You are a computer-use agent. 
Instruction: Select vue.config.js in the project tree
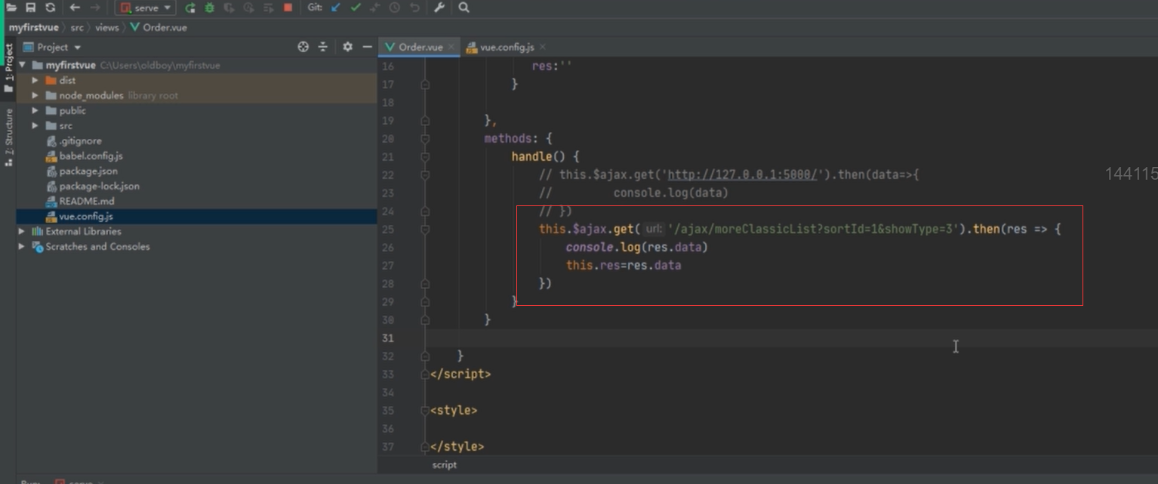(196, 216)
